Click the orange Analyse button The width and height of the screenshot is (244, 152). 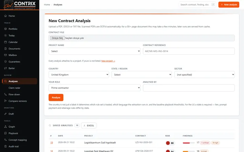tap(56, 97)
